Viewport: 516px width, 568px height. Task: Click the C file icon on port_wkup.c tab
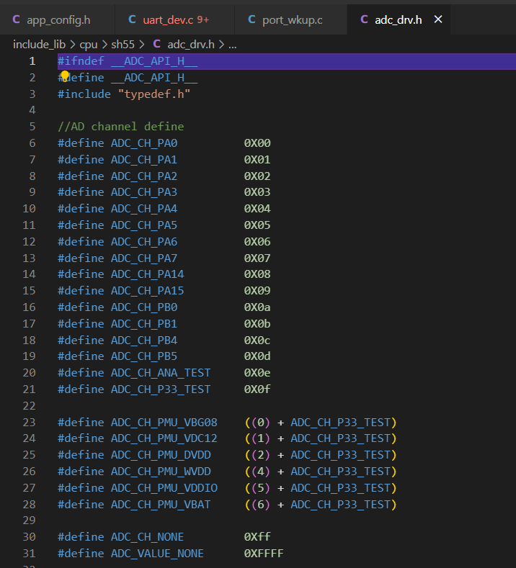pyautogui.click(x=252, y=19)
